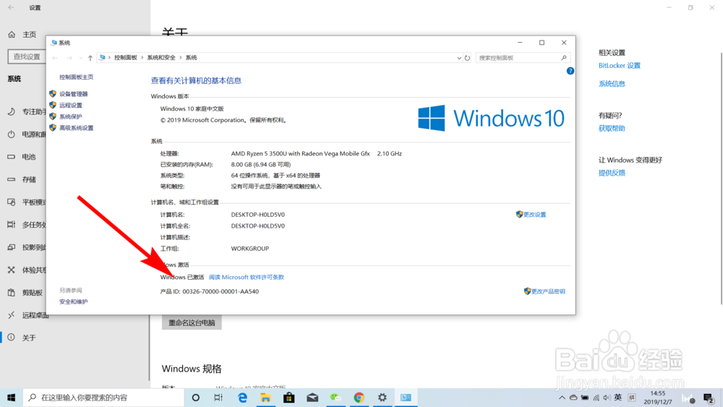Image resolution: width=723 pixels, height=407 pixels.
Task: Click the taskbar search box
Action: pos(103,398)
